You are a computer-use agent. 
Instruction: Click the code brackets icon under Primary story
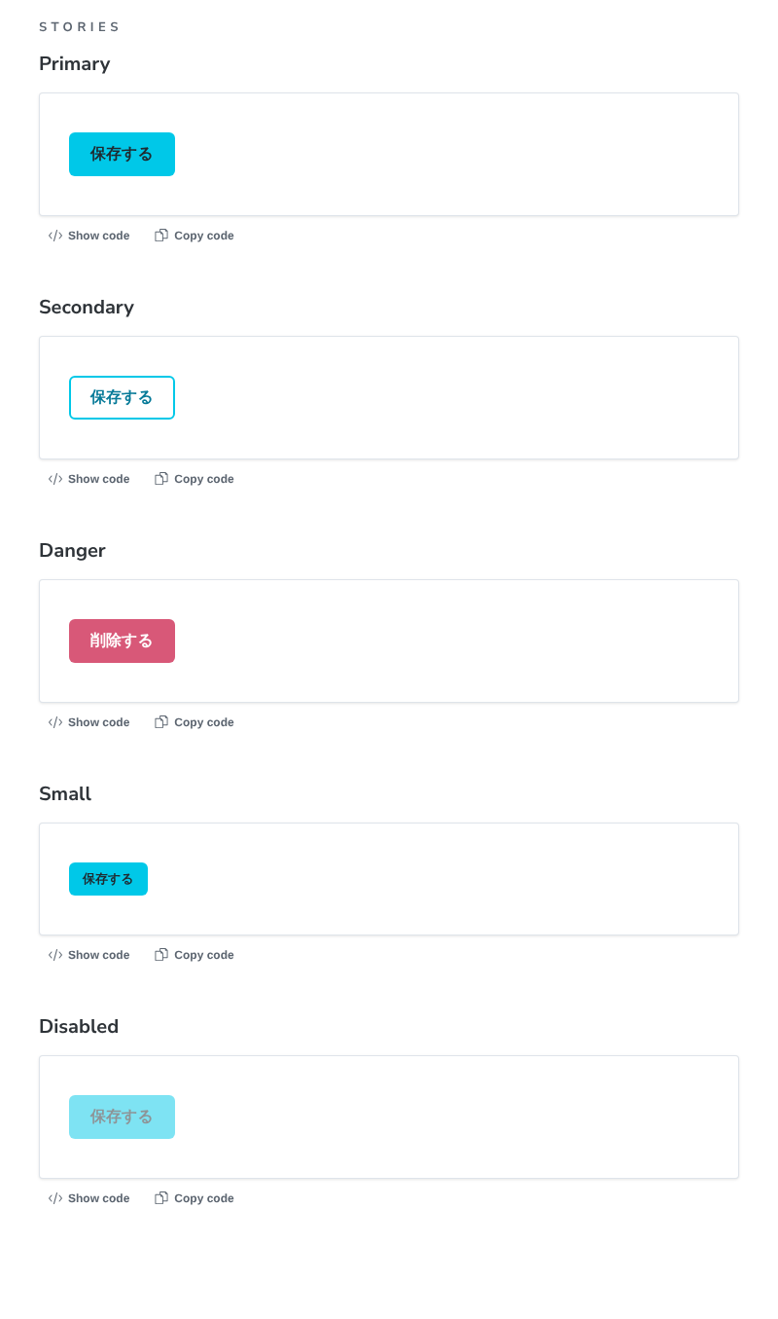tap(55, 236)
